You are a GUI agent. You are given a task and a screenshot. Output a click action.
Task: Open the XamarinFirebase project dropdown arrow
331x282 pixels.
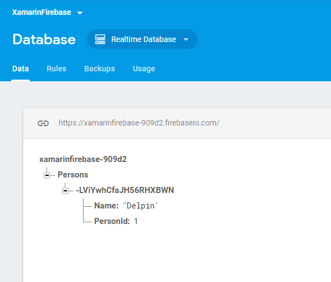click(80, 13)
